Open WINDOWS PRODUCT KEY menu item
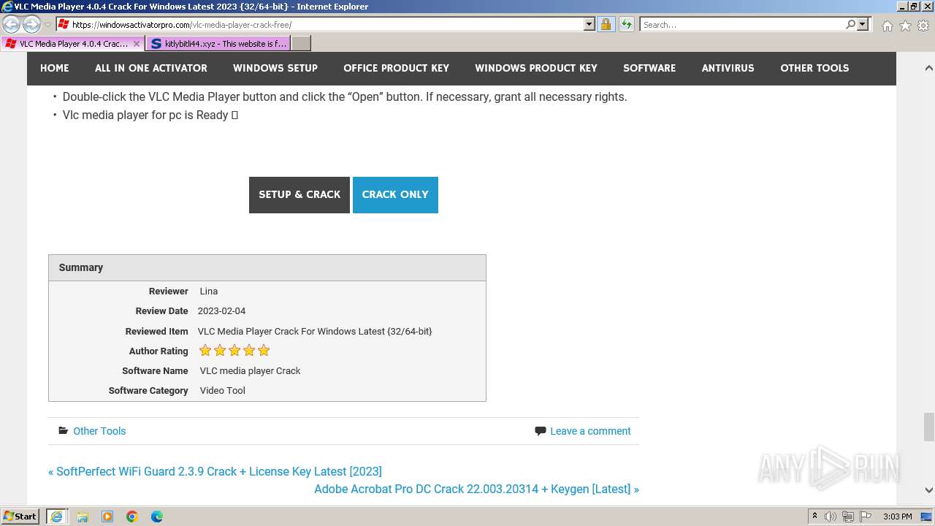This screenshot has height=526, width=935. (x=536, y=68)
